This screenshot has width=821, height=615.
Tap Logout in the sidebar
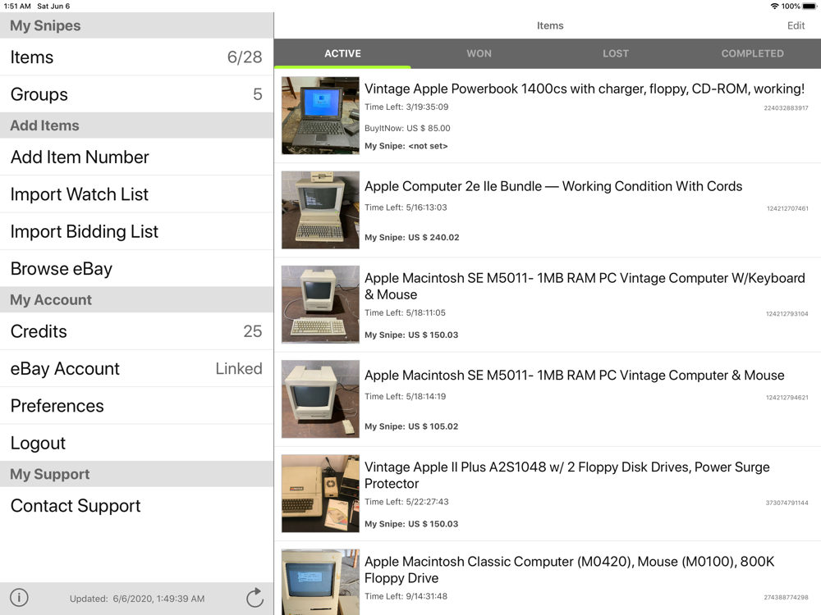click(136, 443)
